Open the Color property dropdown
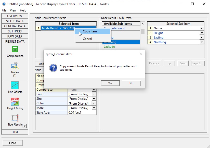210x148 pixels. coord(94,103)
